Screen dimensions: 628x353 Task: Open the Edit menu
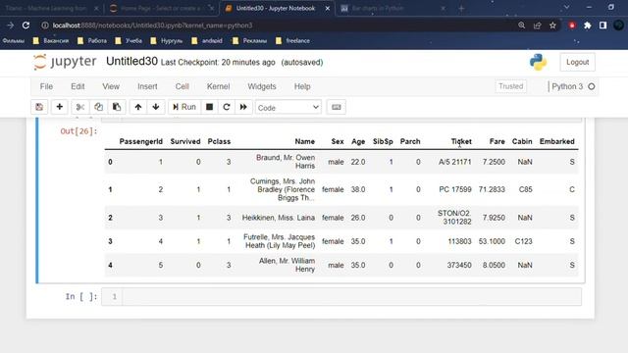click(78, 86)
